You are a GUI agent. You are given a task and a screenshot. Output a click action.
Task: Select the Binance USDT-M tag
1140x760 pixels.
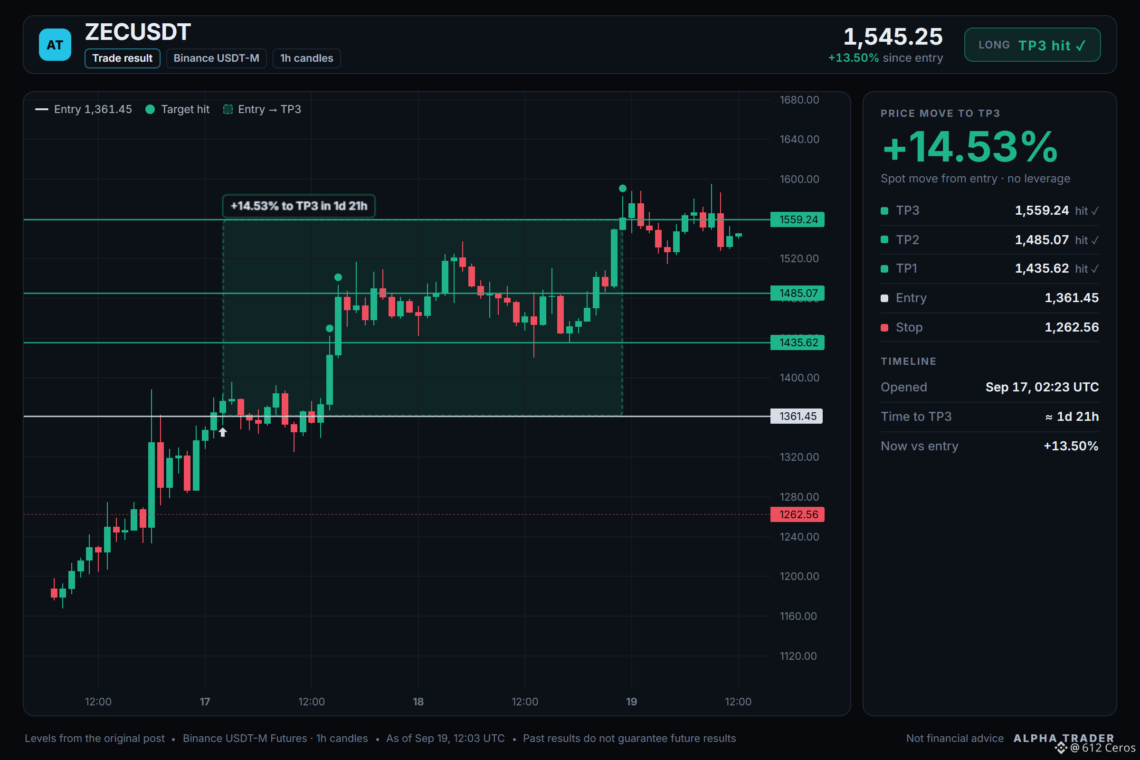pos(216,58)
